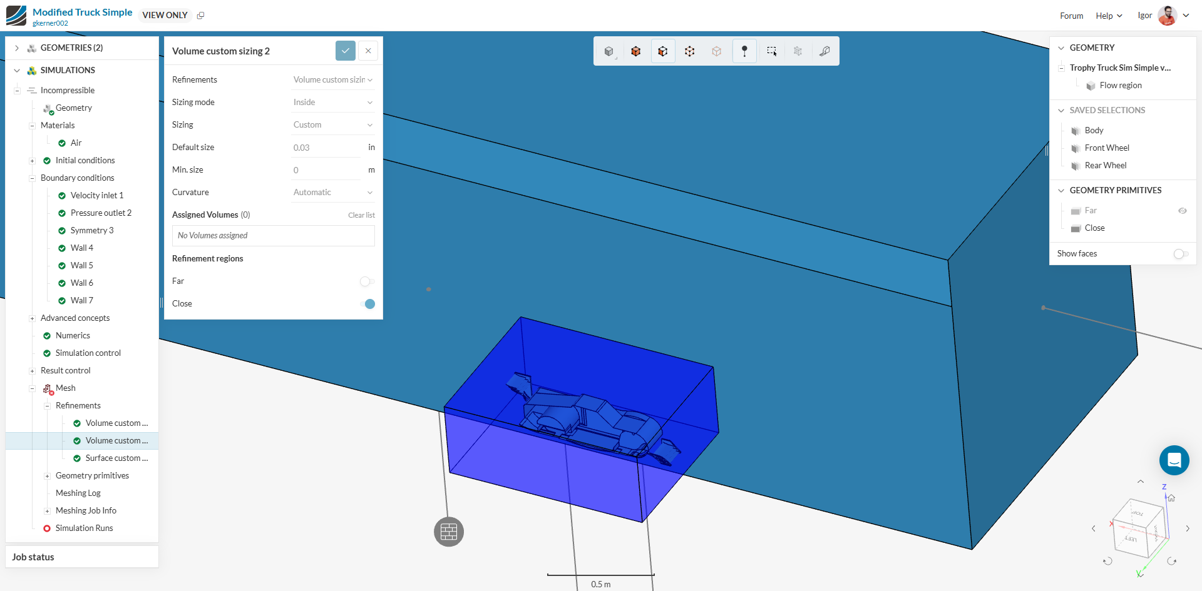Toggle the Show faces switch
1202x591 pixels.
point(1181,254)
